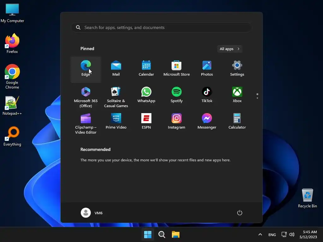Launch the Mail app
The width and height of the screenshot is (323, 242).
coord(116,69)
